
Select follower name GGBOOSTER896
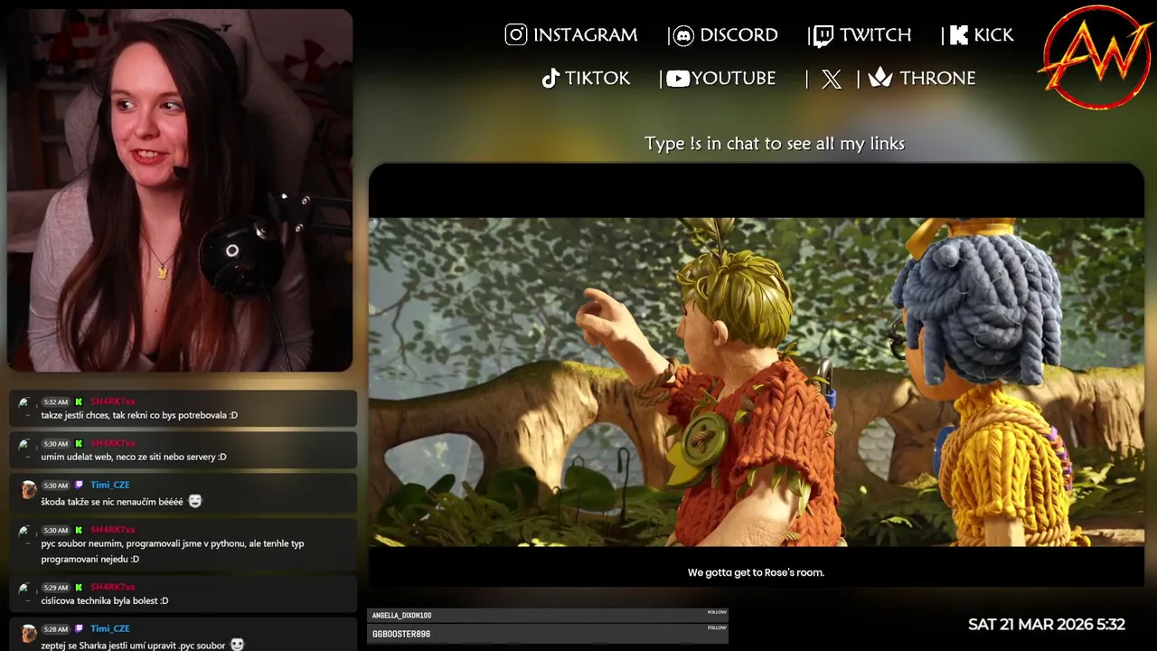click(x=401, y=634)
